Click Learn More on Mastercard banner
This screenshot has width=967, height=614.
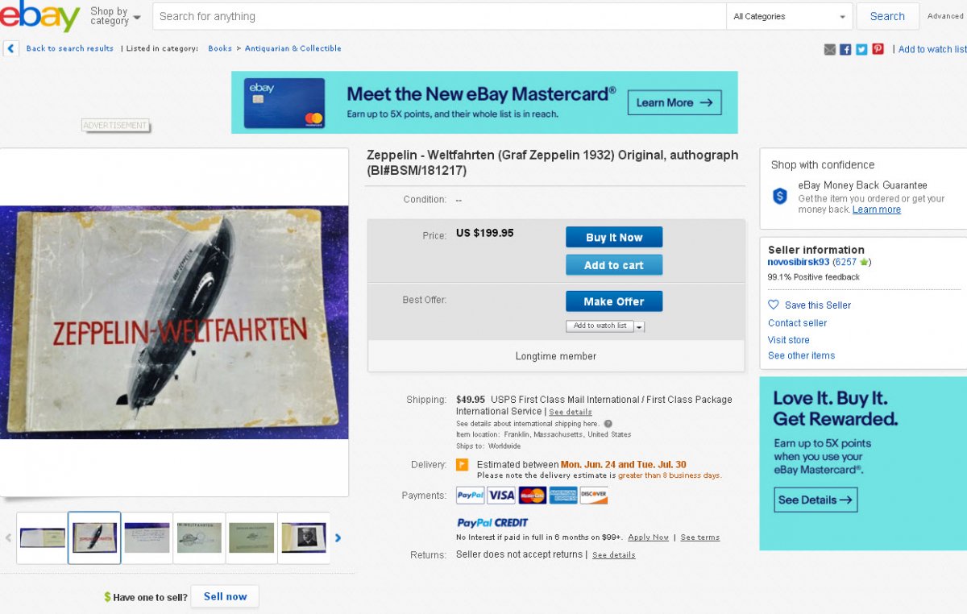(674, 102)
